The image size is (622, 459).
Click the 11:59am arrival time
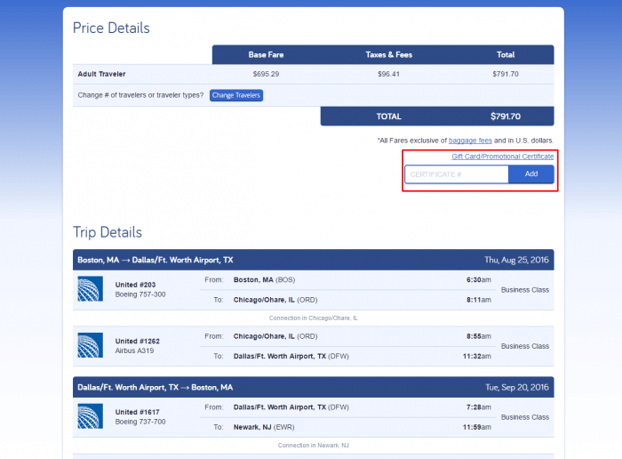[477, 427]
